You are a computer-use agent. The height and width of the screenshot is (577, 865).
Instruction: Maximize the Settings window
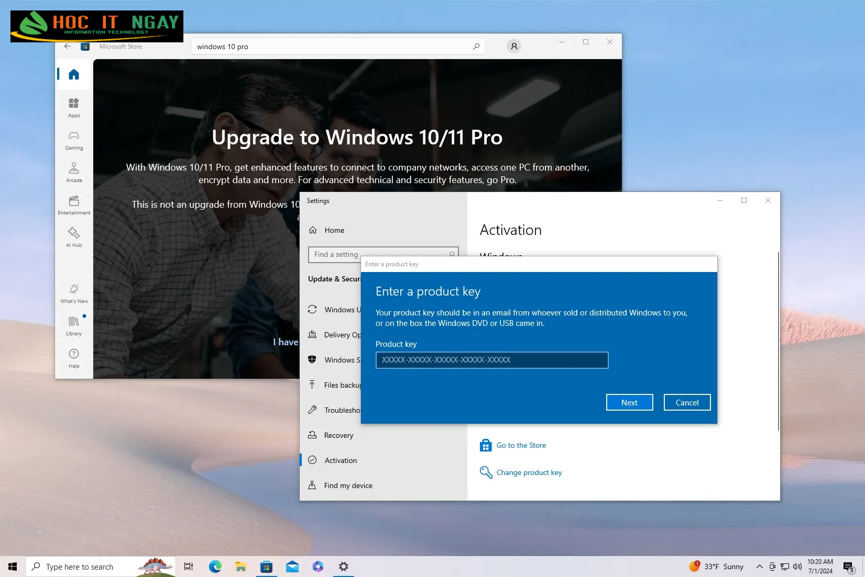(744, 200)
